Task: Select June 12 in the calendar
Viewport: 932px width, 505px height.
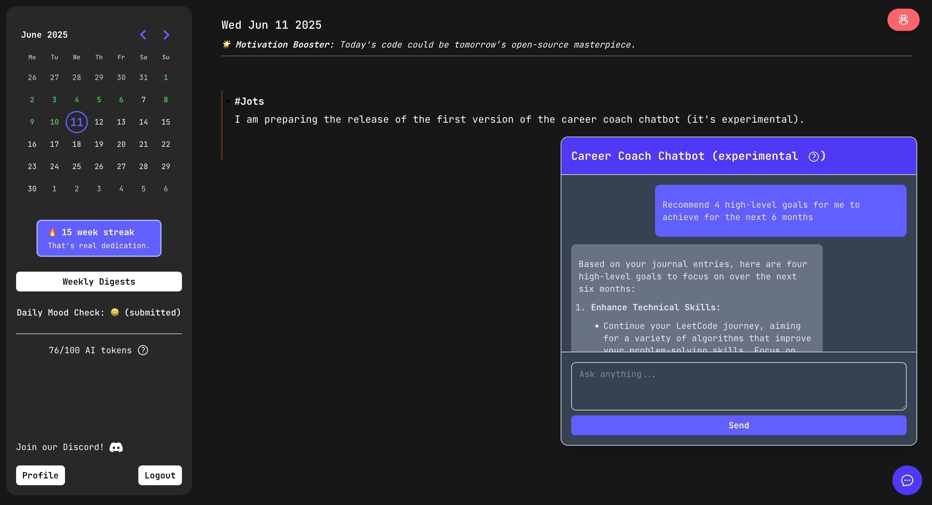Action: pyautogui.click(x=99, y=122)
